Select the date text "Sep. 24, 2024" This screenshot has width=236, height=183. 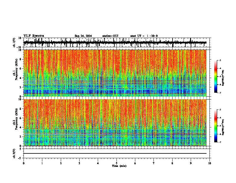pos(83,36)
